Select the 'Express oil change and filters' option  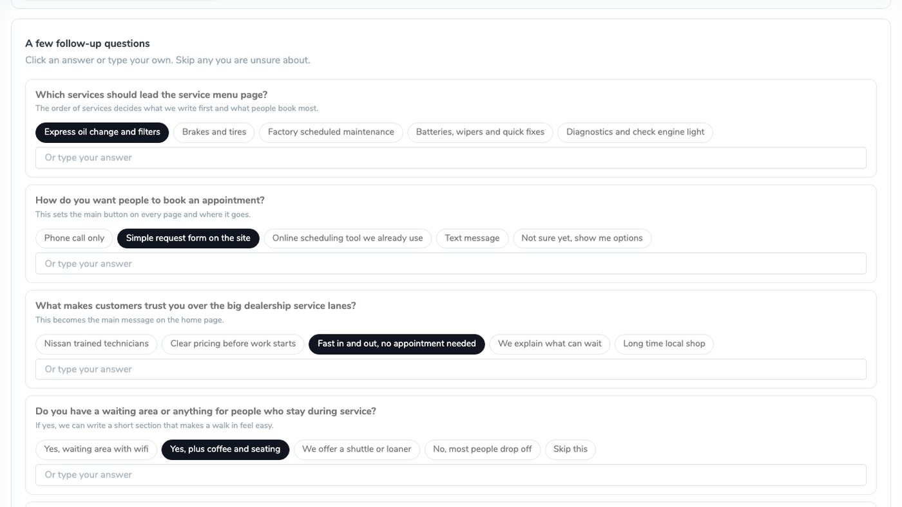(x=102, y=133)
